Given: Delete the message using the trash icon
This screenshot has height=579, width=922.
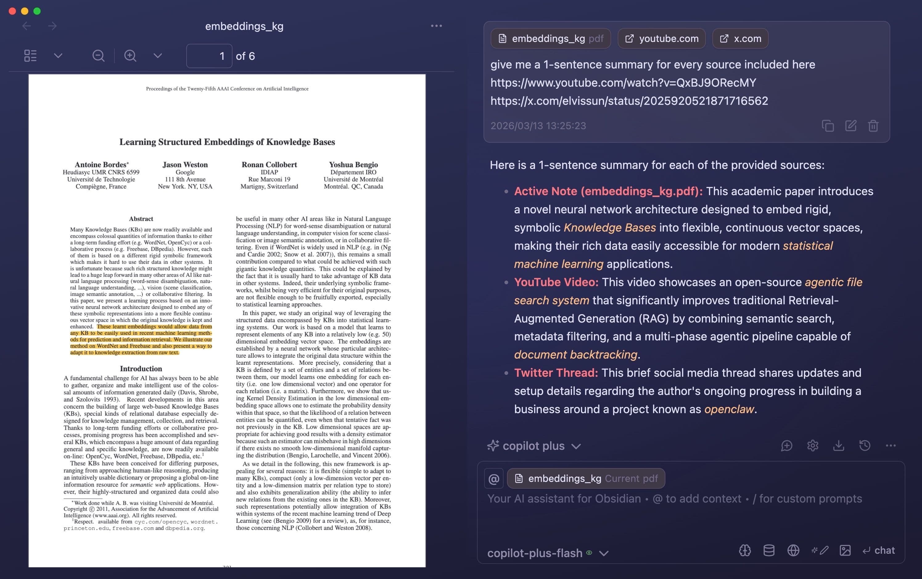Looking at the screenshot, I should tap(873, 125).
